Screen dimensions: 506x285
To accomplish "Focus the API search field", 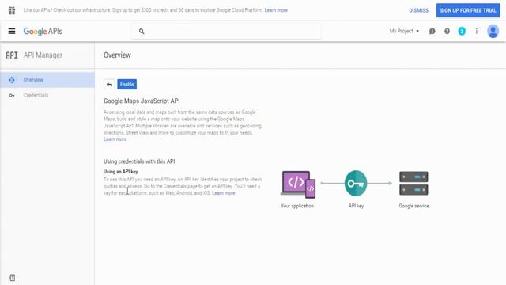I will [226, 32].
